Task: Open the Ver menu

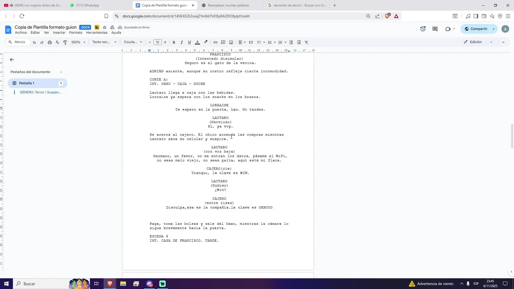Action: (x=47, y=33)
